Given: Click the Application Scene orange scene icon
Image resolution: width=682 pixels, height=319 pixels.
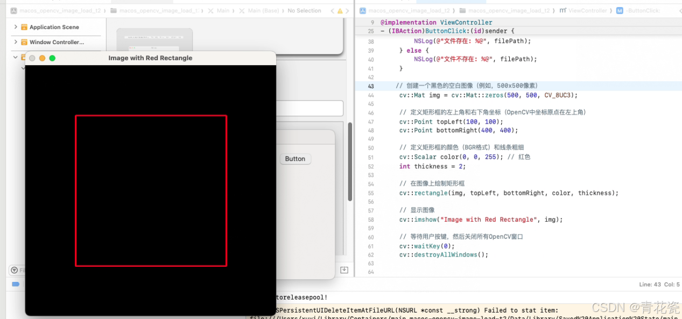Looking at the screenshot, I should (x=24, y=27).
